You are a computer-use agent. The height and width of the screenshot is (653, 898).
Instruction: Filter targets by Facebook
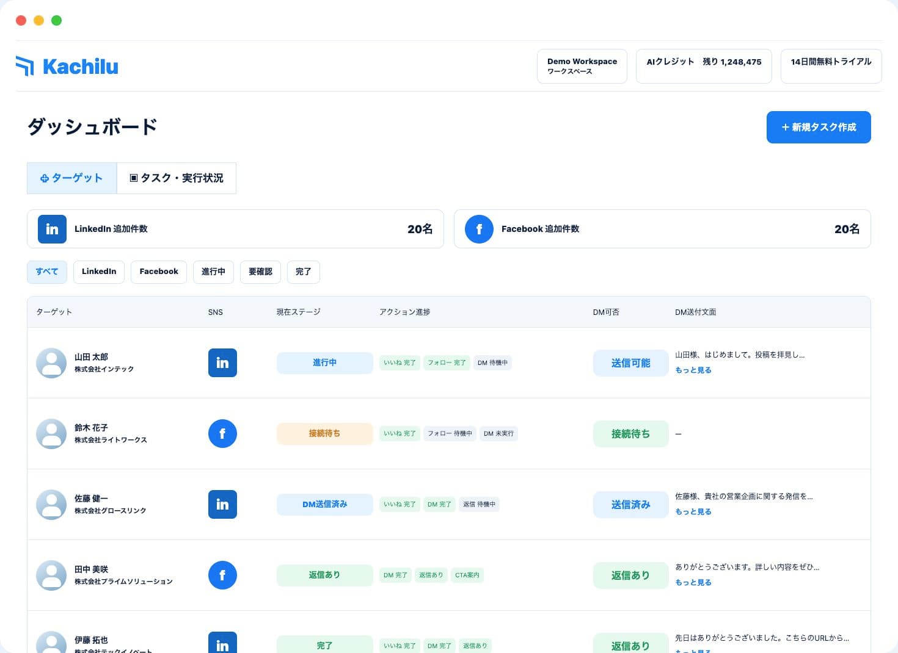click(159, 272)
